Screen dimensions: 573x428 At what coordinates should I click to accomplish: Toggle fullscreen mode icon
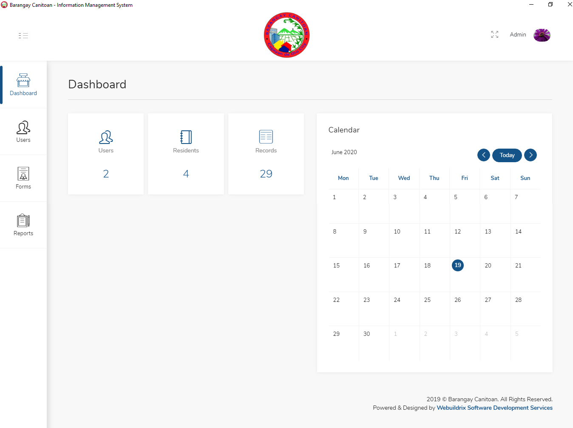point(494,34)
